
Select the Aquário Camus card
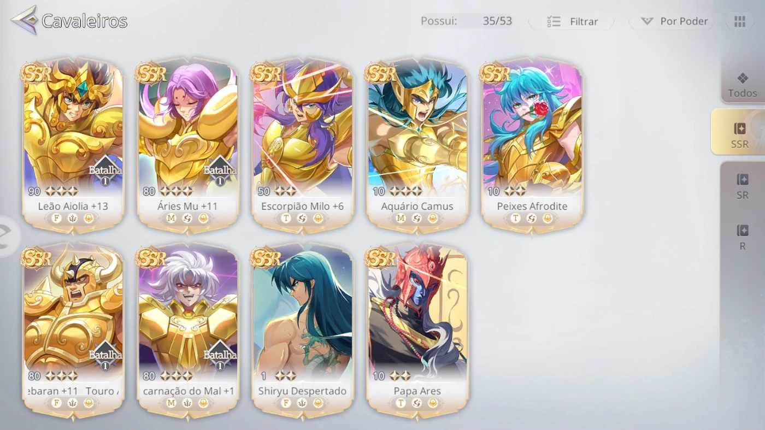click(417, 145)
